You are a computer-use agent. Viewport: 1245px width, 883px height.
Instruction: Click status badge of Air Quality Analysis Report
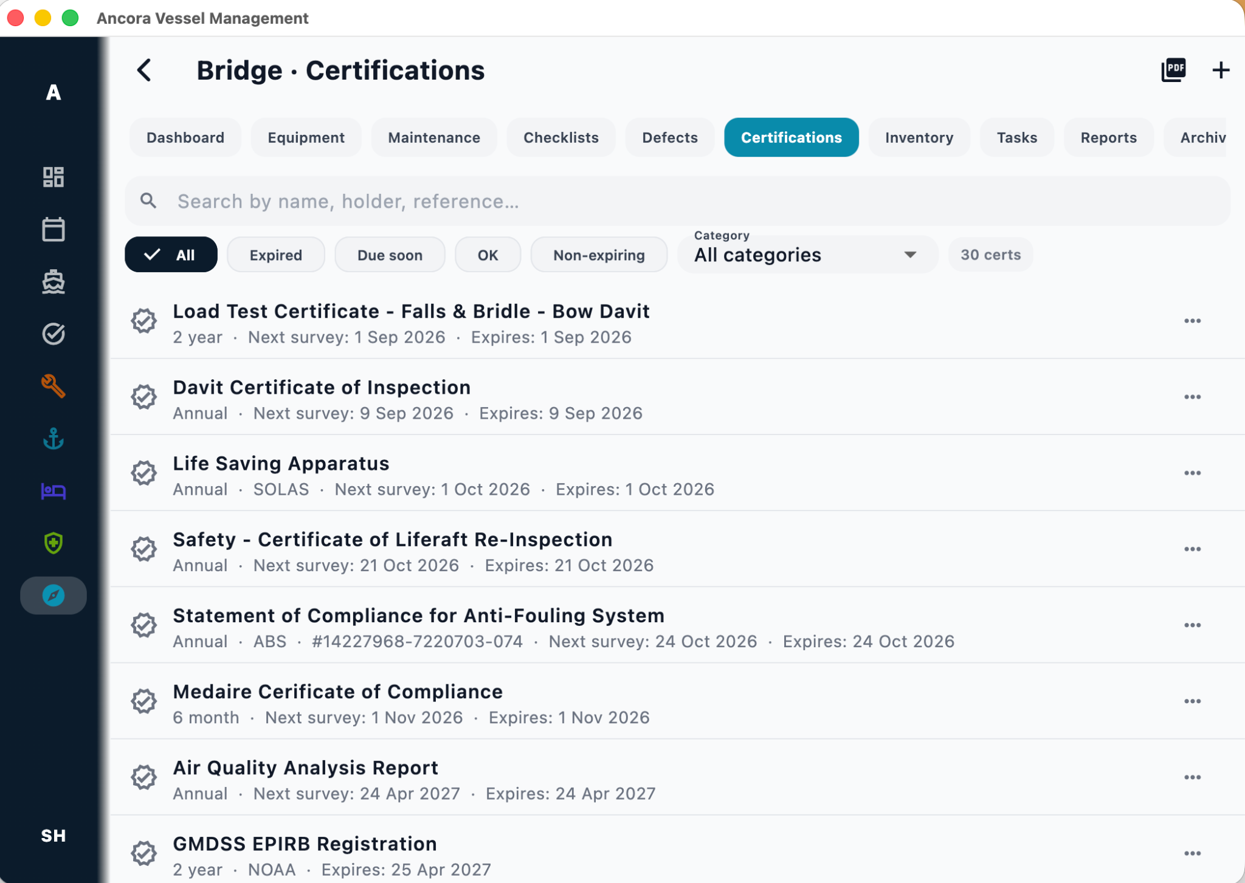click(x=144, y=777)
